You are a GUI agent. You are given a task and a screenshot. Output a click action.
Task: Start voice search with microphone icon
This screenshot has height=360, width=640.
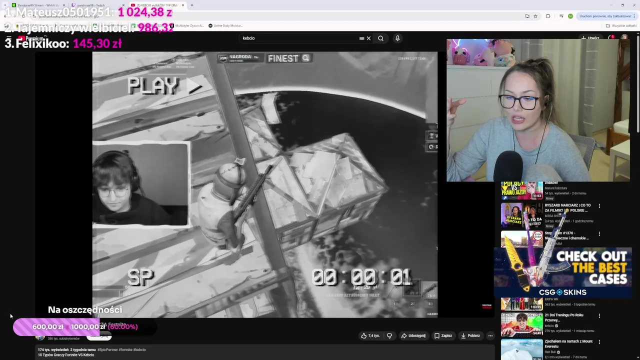pyautogui.click(x=397, y=38)
